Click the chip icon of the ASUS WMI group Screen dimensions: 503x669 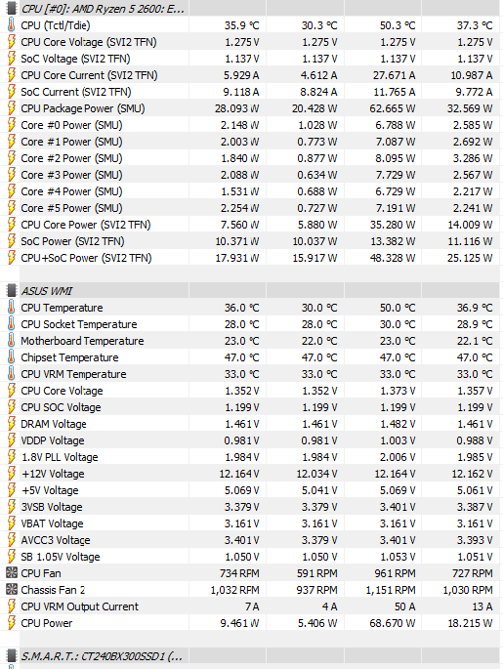point(12,291)
